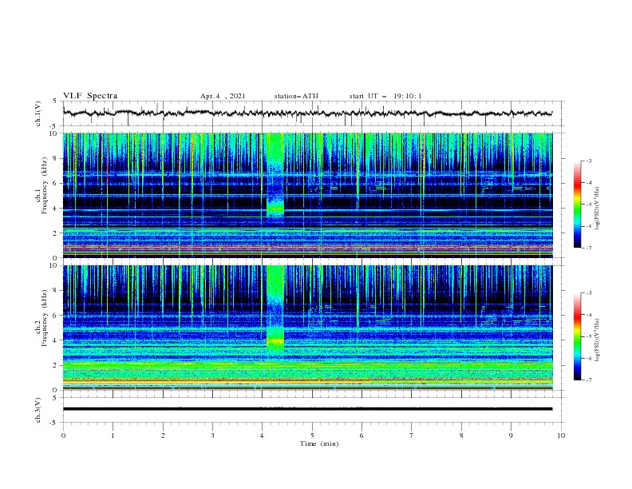Click the ch.2 spectrogram colorbar
The height and width of the screenshot is (489, 632).
[x=577, y=336]
